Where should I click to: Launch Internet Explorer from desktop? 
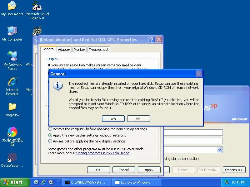[x=12, y=86]
